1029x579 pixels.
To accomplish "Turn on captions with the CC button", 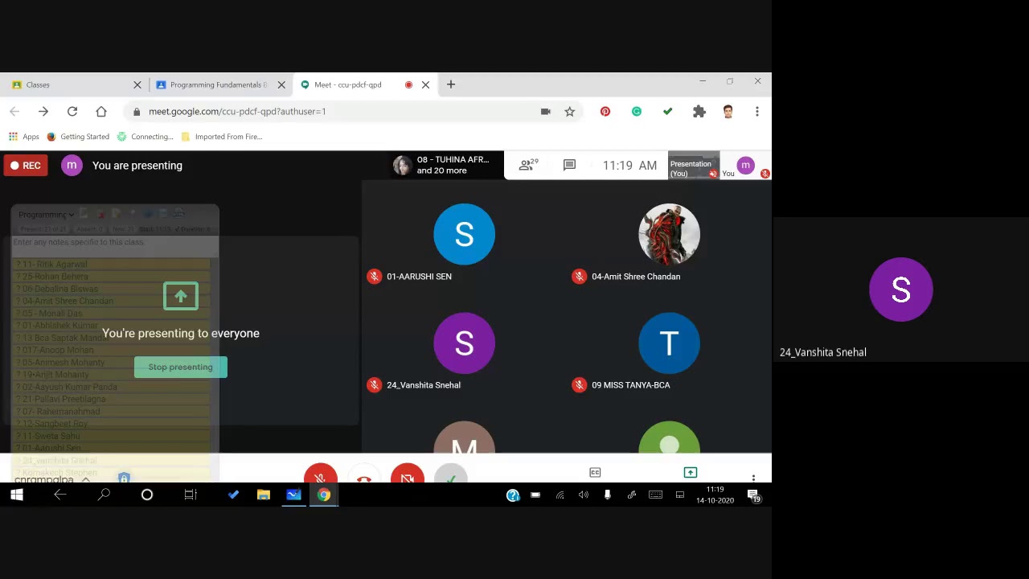I will click(x=595, y=472).
